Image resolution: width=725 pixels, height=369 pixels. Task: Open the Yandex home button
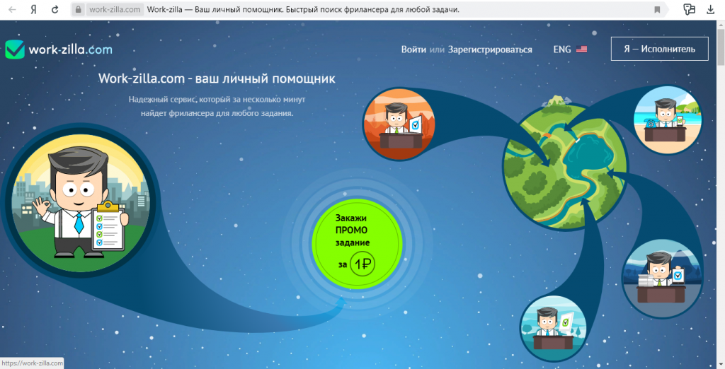33,10
